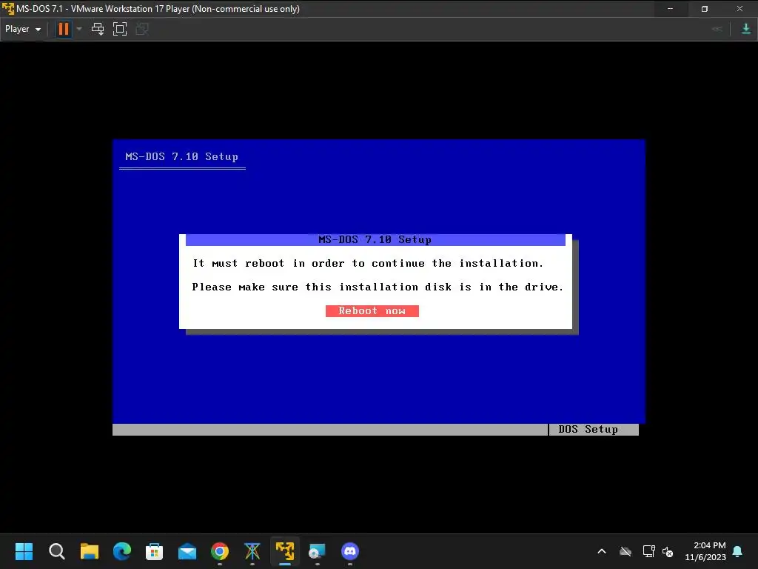Click the 'It must reboot' message line
This screenshot has width=758, height=569.
(368, 263)
